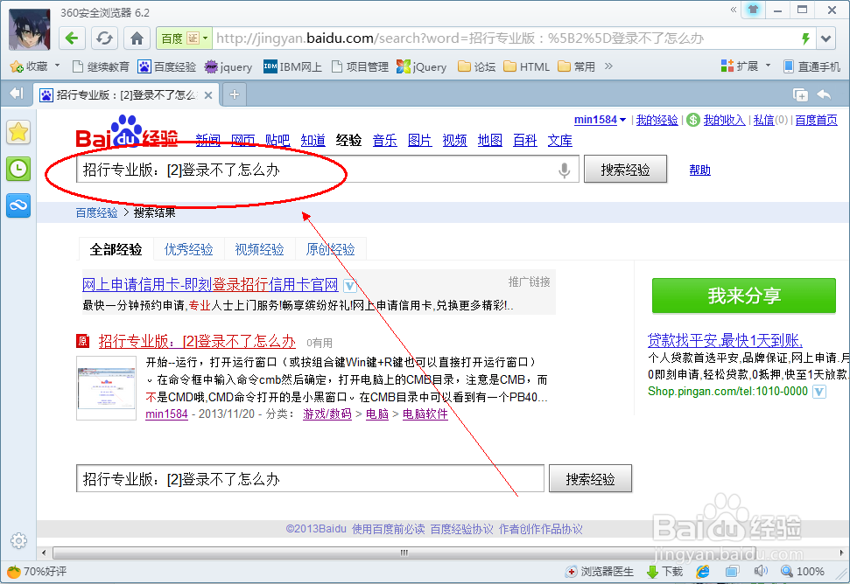Open the 百度 search engine dropdown
The width and height of the screenshot is (850, 584).
pos(181,38)
